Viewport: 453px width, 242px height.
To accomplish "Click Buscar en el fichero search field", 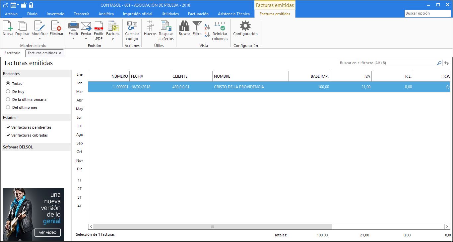I will coord(387,63).
